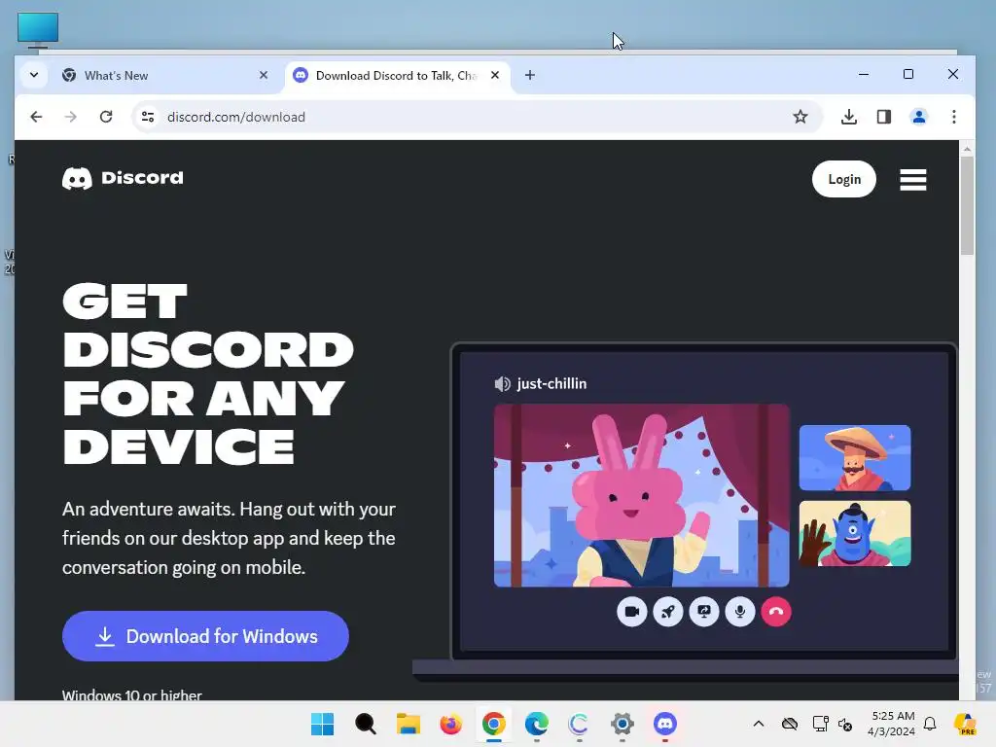Open Settings gear on the taskbar
This screenshot has width=996, height=747.
tap(622, 724)
